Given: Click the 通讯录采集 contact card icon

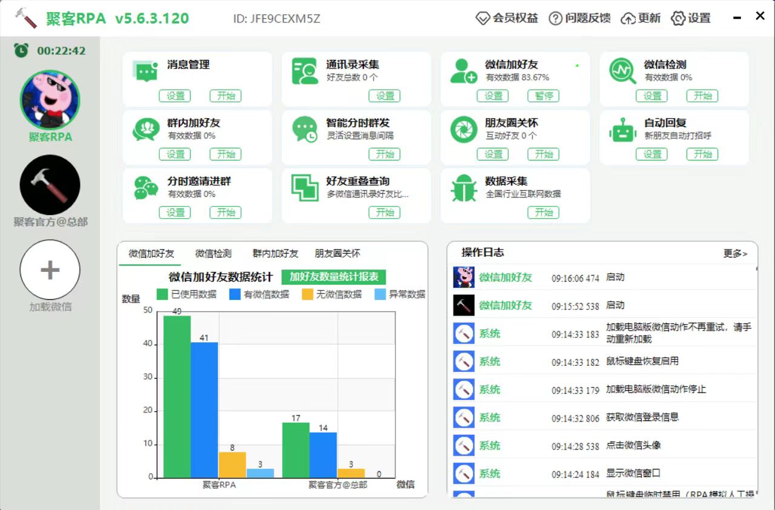Looking at the screenshot, I should [305, 71].
